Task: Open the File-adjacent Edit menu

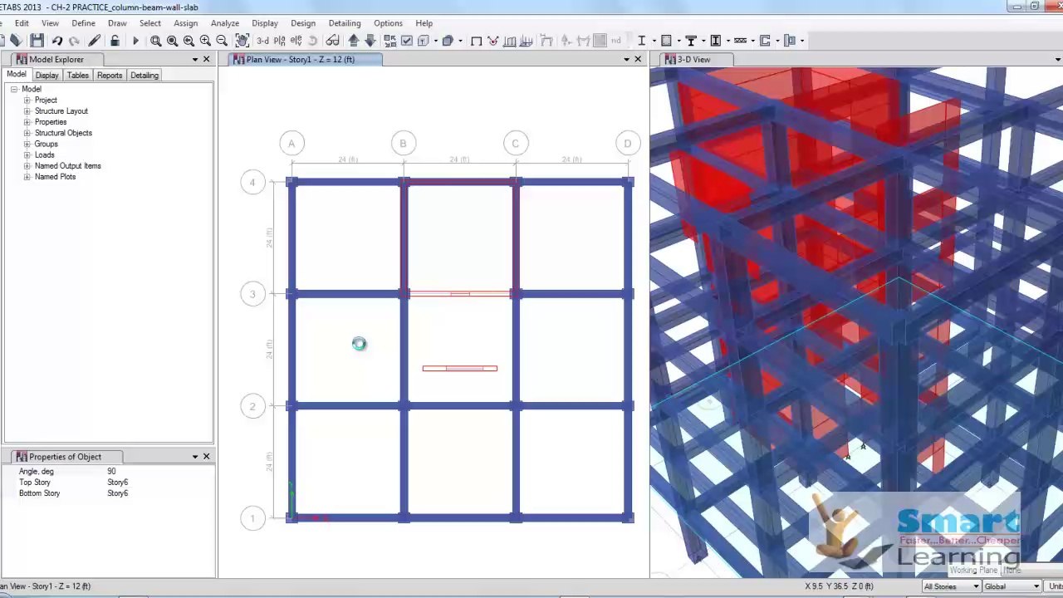Action: click(22, 23)
